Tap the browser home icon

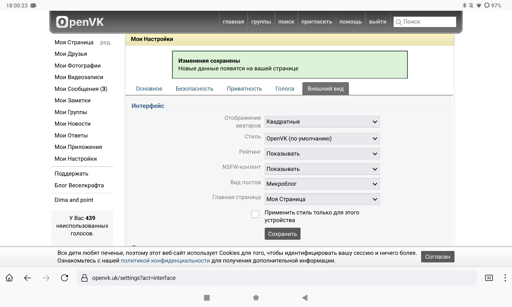point(9,278)
